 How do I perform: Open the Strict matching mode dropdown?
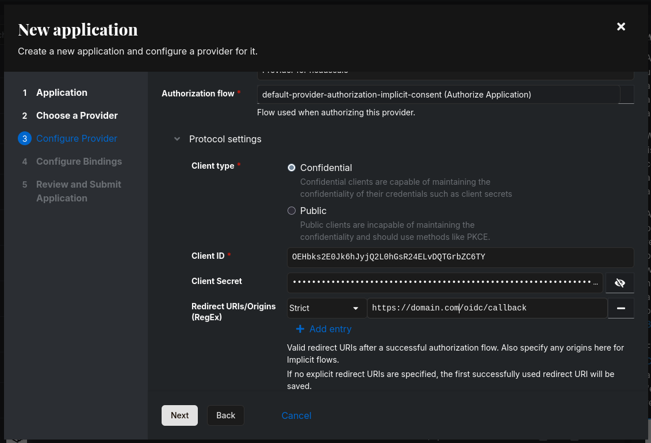[x=326, y=308]
